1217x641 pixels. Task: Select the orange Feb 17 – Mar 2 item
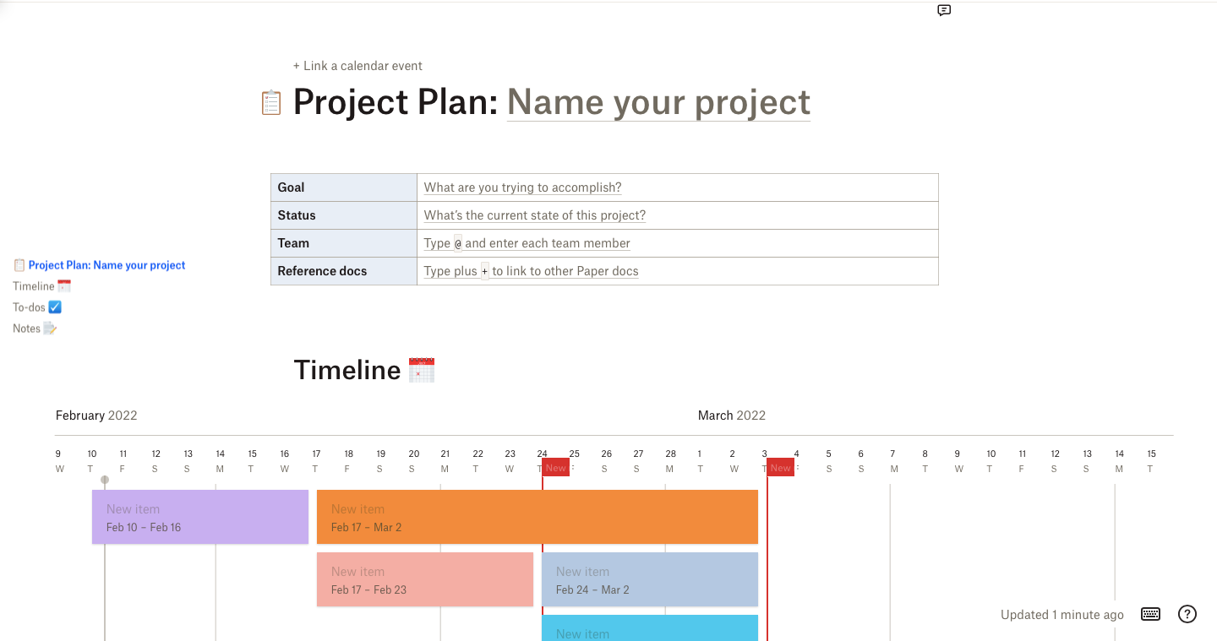pyautogui.click(x=537, y=517)
